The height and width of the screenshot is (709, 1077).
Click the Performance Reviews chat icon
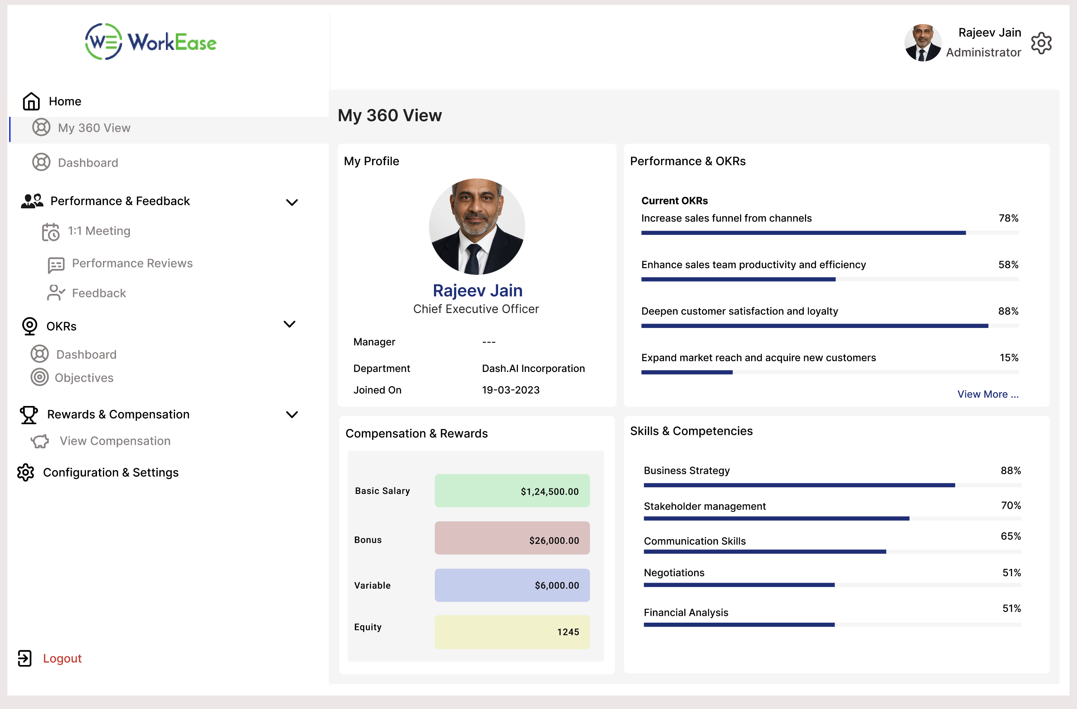pyautogui.click(x=56, y=265)
